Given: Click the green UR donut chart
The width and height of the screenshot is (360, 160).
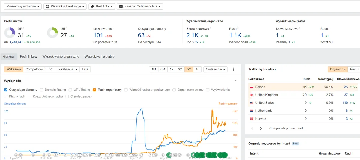Looking at the screenshot, I should (53, 33).
